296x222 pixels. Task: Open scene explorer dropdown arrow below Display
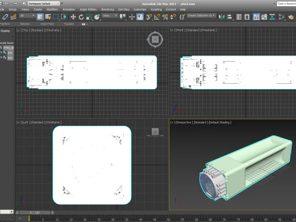tap(12, 37)
